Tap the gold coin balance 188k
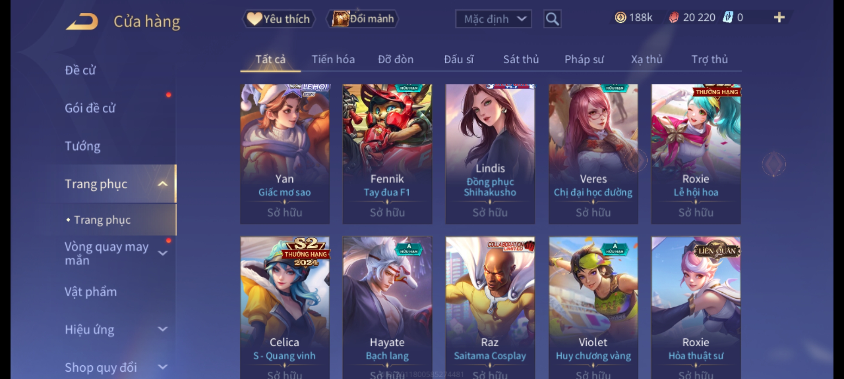 [x=633, y=18]
